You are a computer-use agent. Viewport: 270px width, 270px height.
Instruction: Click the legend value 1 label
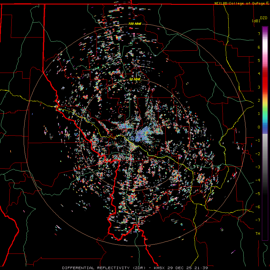(x=259, y=114)
